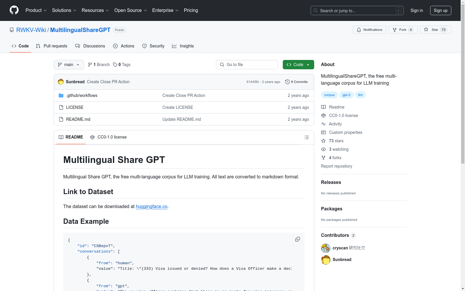The width and height of the screenshot is (465, 291).
Task: Open the RWKV-Wiki organization link
Action: pyautogui.click(x=31, y=30)
